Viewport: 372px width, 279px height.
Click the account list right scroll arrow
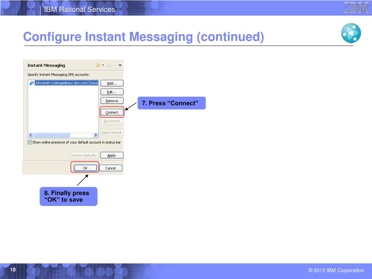[x=96, y=135]
